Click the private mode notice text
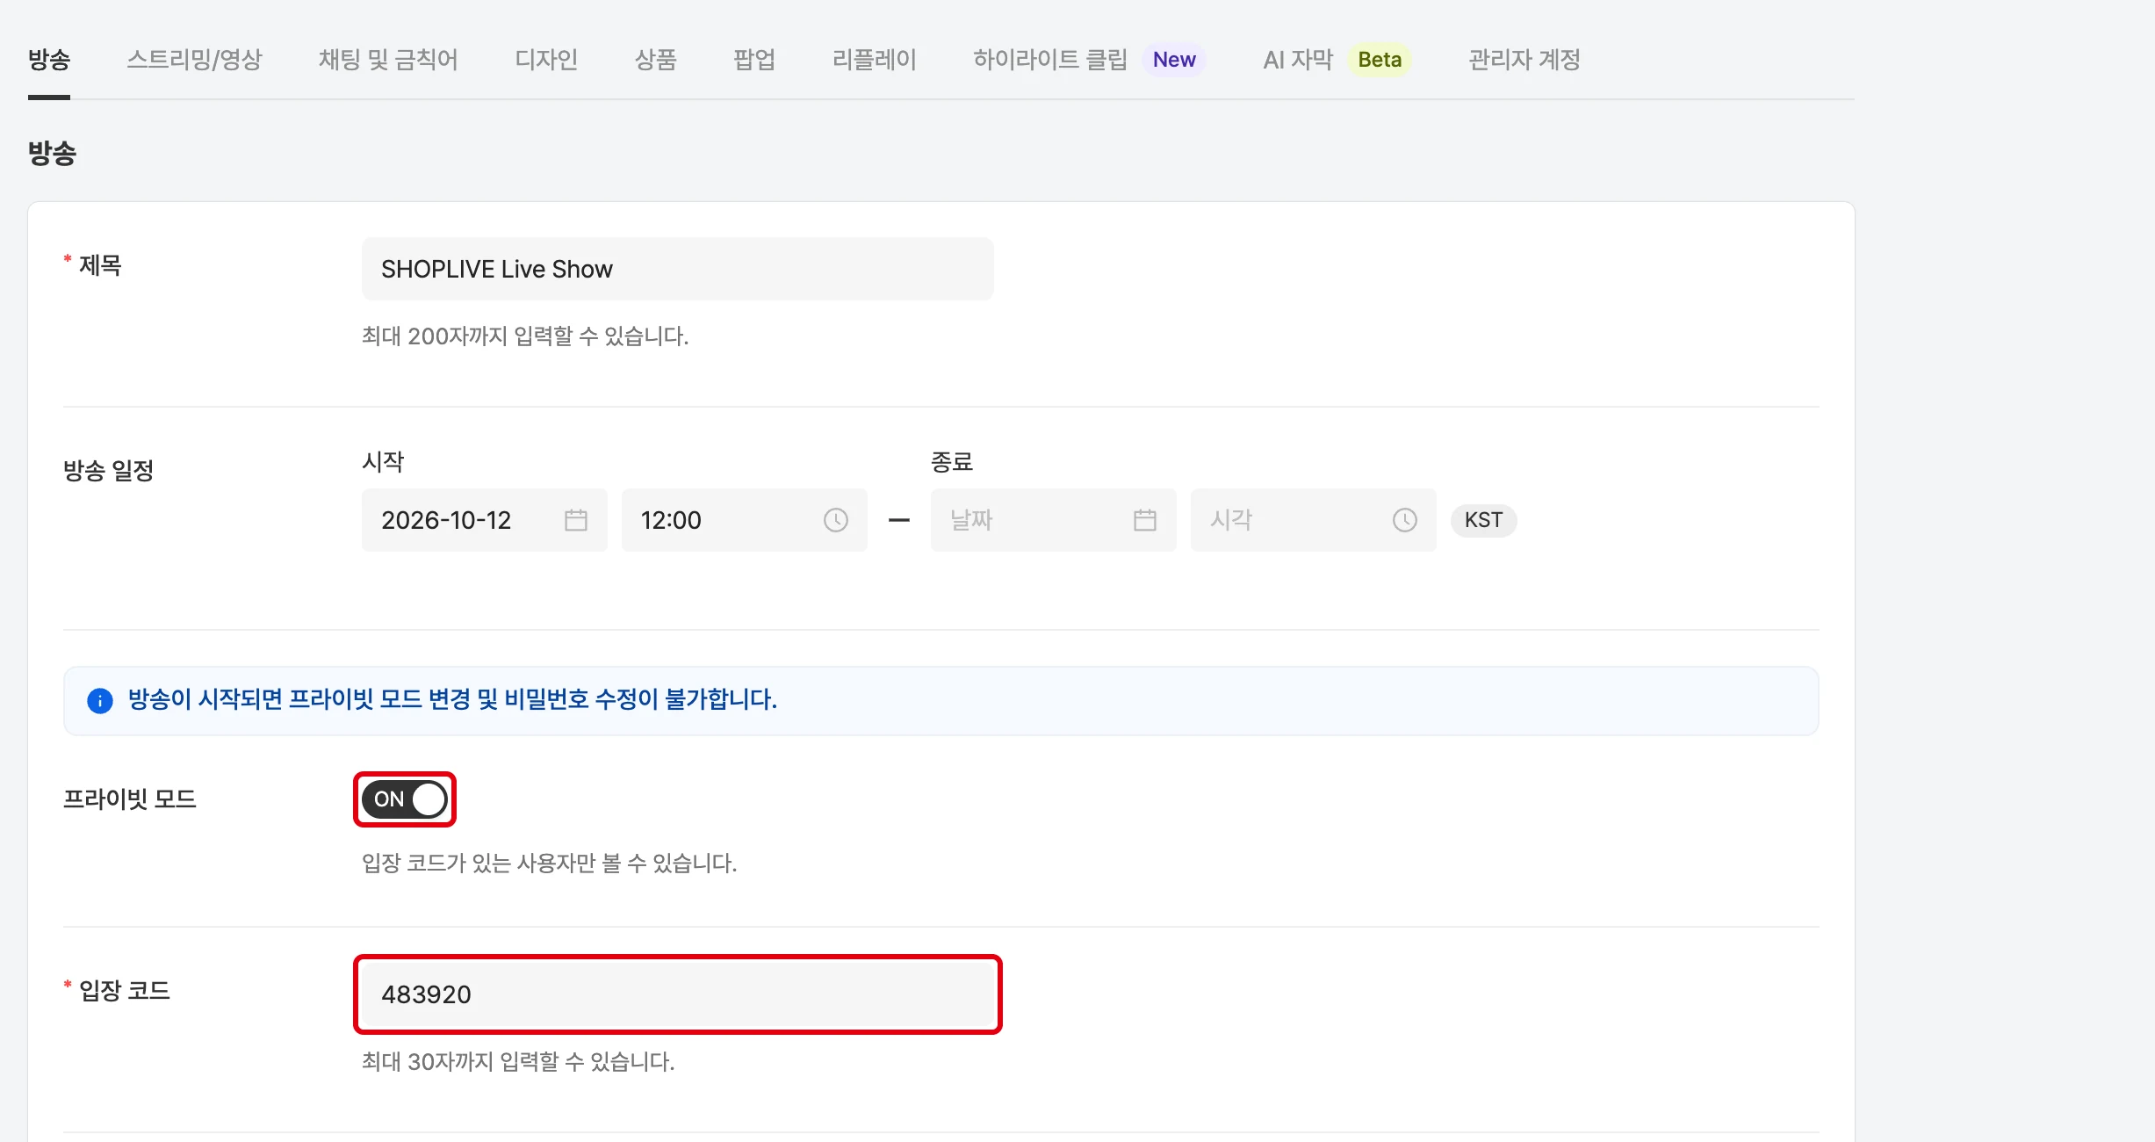 (453, 700)
